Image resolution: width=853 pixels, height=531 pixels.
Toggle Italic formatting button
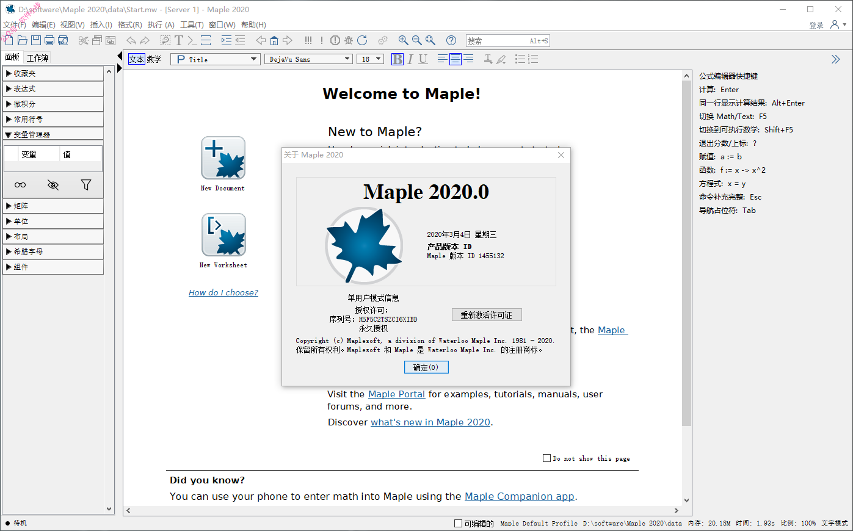point(410,59)
